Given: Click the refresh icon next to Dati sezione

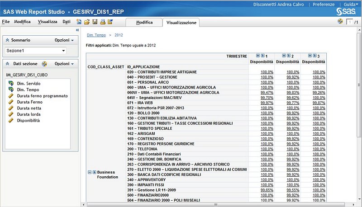Looking at the screenshot, I should click(44, 64).
